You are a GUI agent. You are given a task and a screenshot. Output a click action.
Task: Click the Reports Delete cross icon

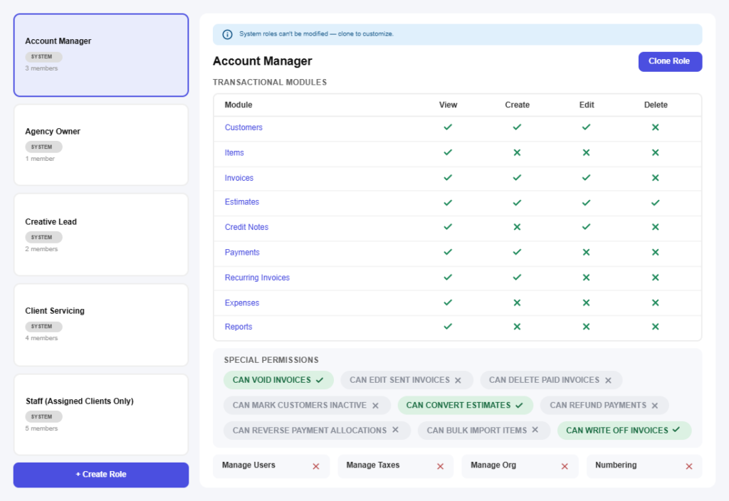coord(656,327)
